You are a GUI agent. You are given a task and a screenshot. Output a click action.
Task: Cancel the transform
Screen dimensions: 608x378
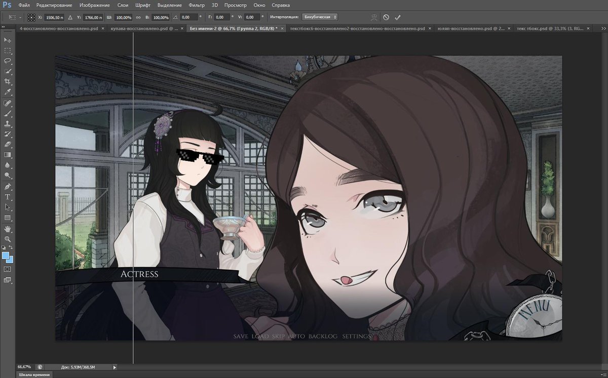pos(386,17)
